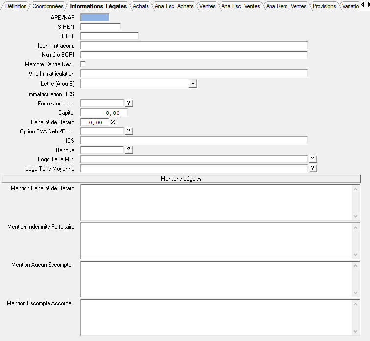Expand the Lettre (A ou B) dropdown
Viewport: 370px width, 341px height.
click(193, 84)
